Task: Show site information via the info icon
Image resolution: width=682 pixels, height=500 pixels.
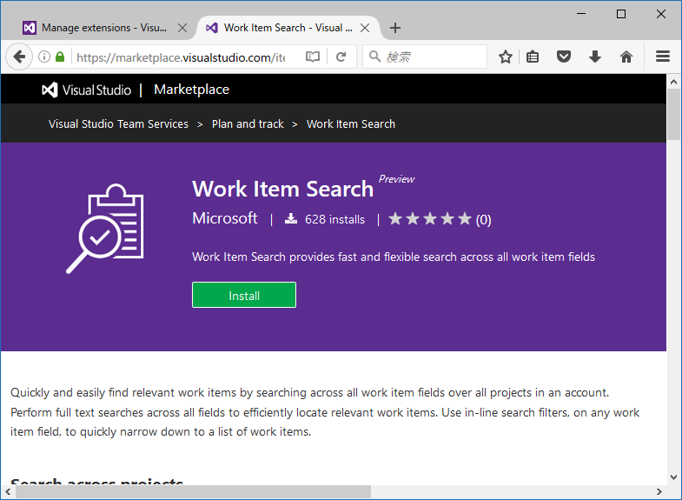Action: point(44,57)
